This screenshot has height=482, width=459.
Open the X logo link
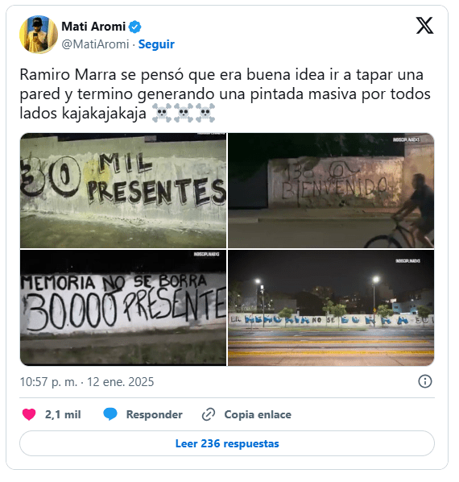click(424, 26)
